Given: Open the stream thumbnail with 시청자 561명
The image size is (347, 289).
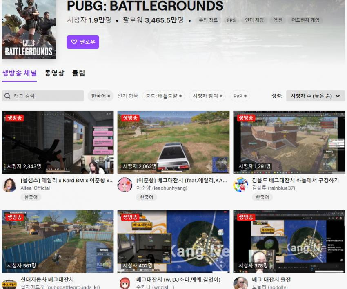Looking at the screenshot, I should [58, 241].
